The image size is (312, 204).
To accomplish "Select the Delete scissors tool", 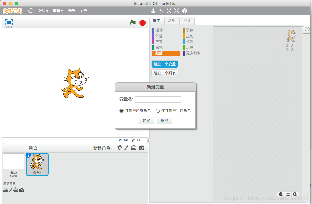I will pos(161,11).
